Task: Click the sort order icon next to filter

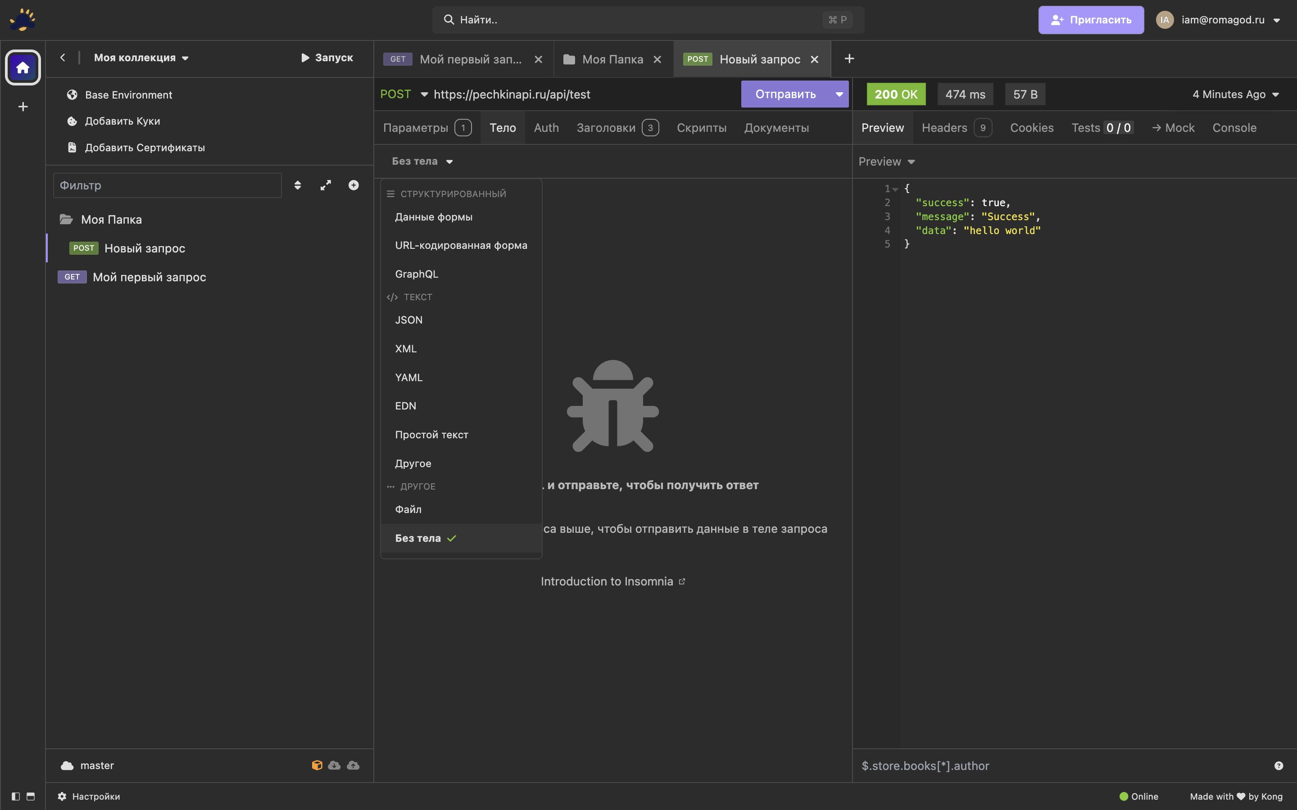Action: (297, 185)
